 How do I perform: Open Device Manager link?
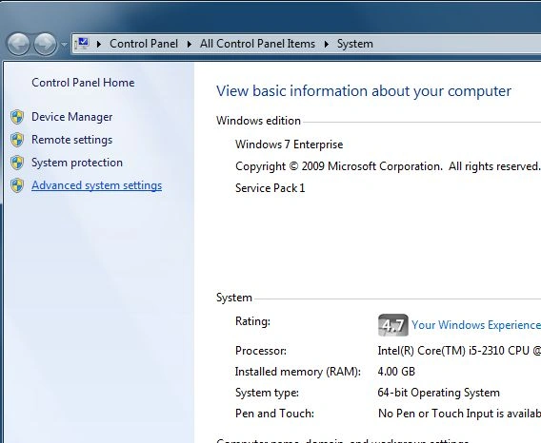coord(71,117)
